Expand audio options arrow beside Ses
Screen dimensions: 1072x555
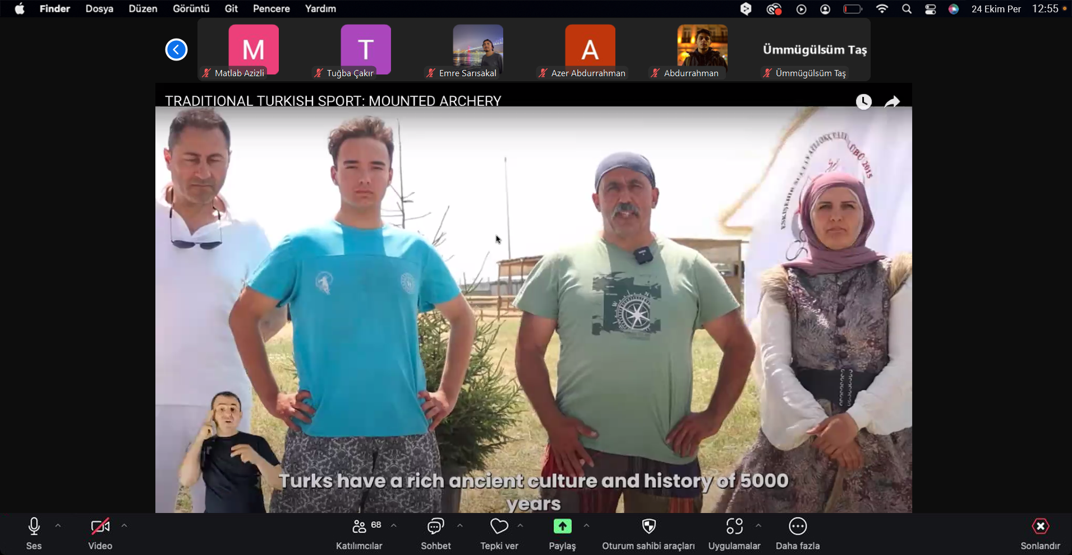[x=58, y=526]
